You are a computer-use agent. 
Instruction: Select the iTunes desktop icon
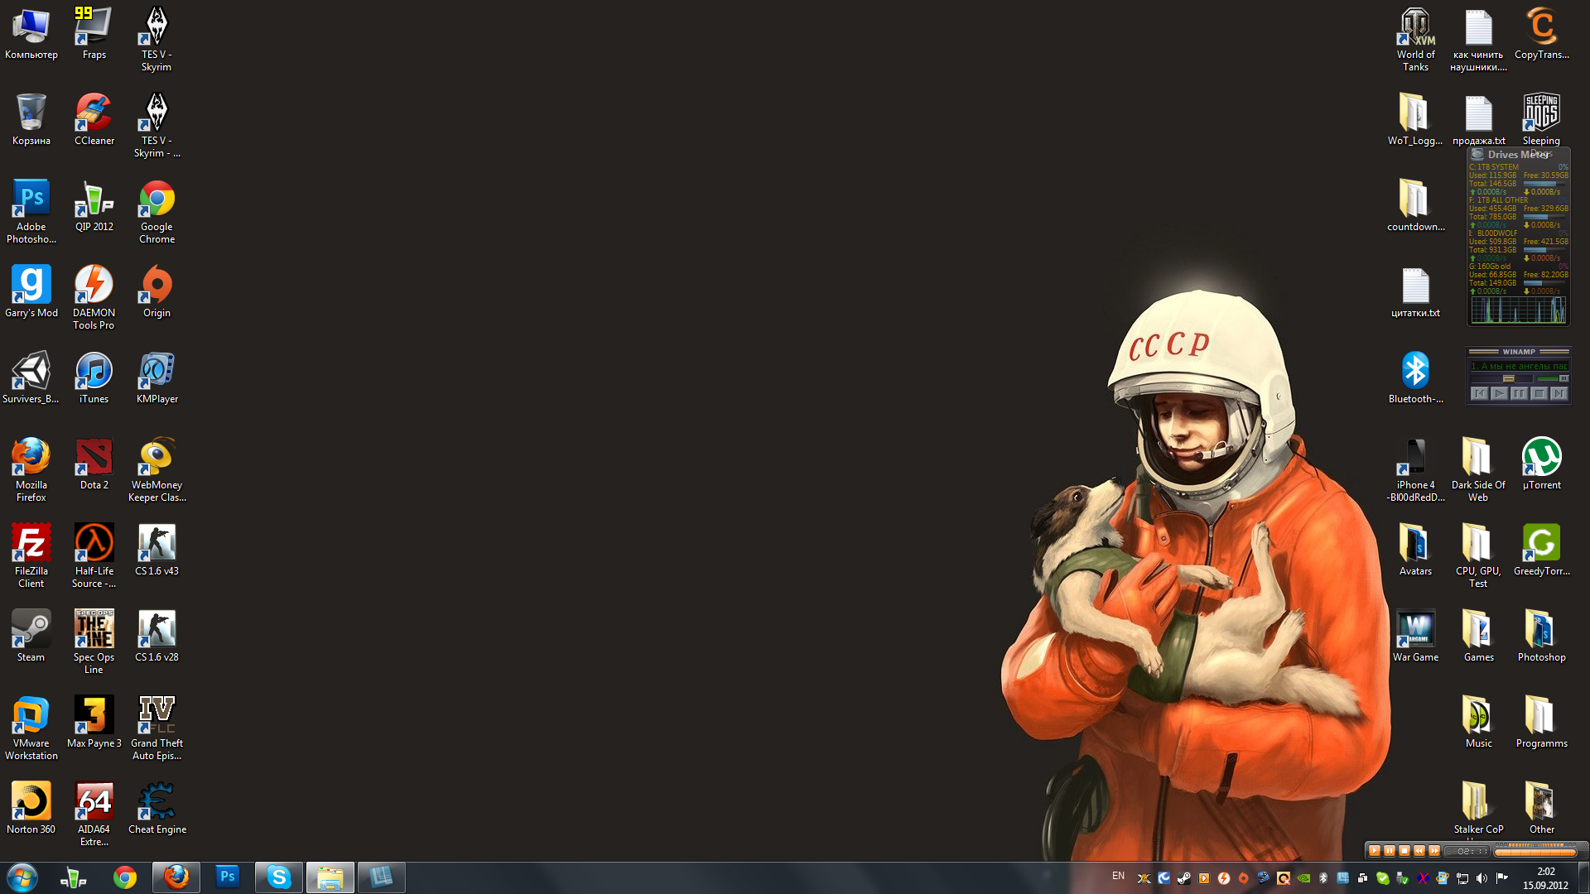click(94, 378)
